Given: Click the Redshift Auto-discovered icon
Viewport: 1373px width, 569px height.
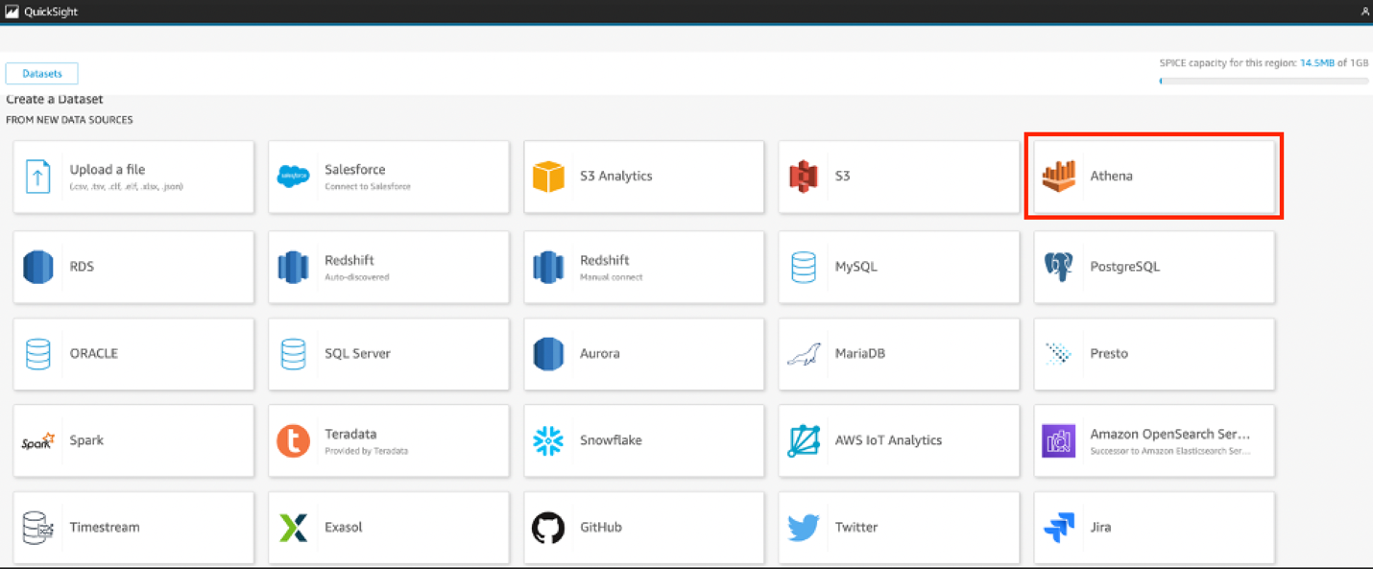Looking at the screenshot, I should tap(293, 267).
